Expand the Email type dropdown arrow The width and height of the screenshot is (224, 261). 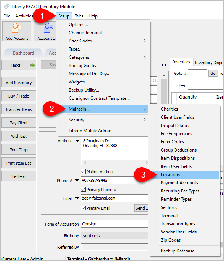click(x=77, y=198)
